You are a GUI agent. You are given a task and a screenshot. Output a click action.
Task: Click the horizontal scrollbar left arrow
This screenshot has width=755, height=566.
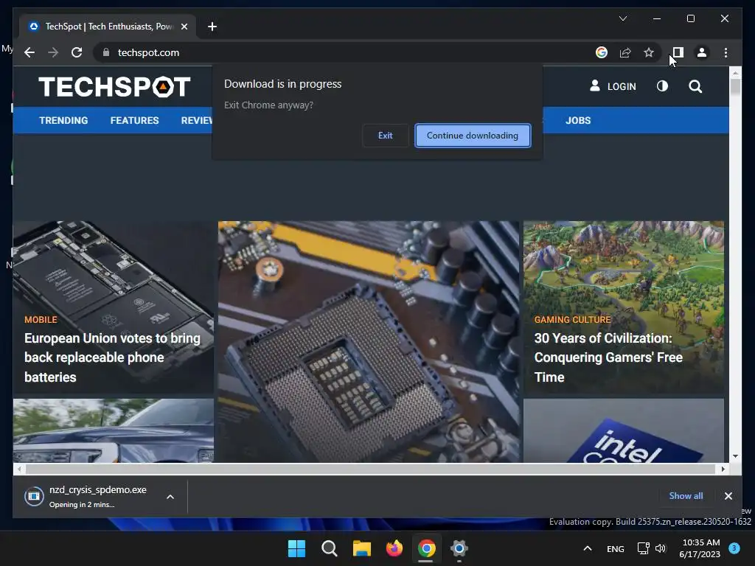pos(19,469)
